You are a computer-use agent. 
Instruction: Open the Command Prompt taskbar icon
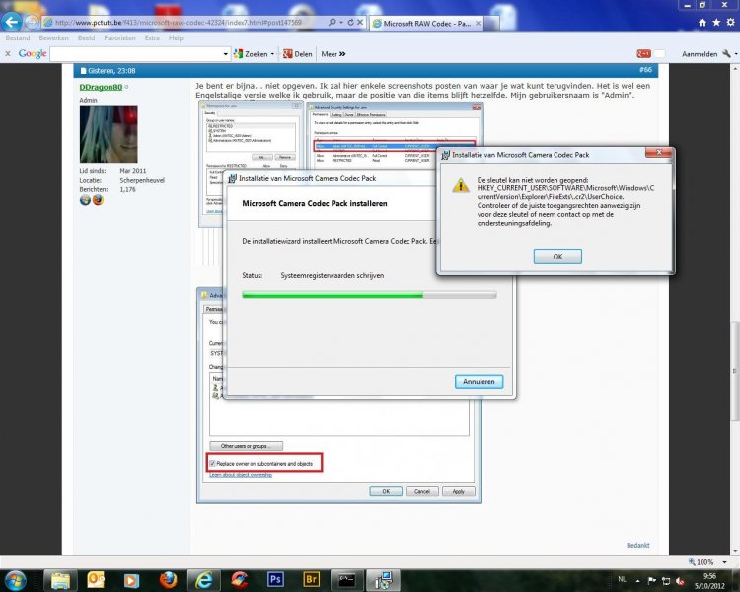(347, 579)
